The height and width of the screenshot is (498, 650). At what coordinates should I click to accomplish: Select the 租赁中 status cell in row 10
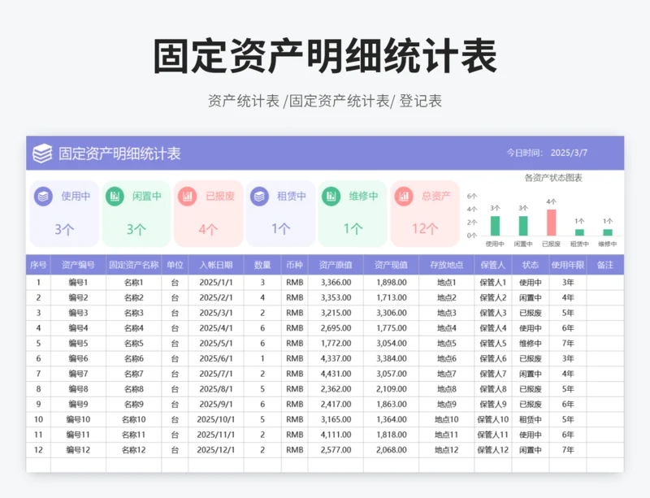click(531, 419)
